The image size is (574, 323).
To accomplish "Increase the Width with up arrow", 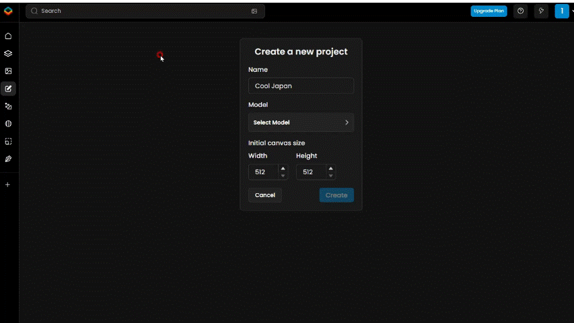I will point(283,168).
